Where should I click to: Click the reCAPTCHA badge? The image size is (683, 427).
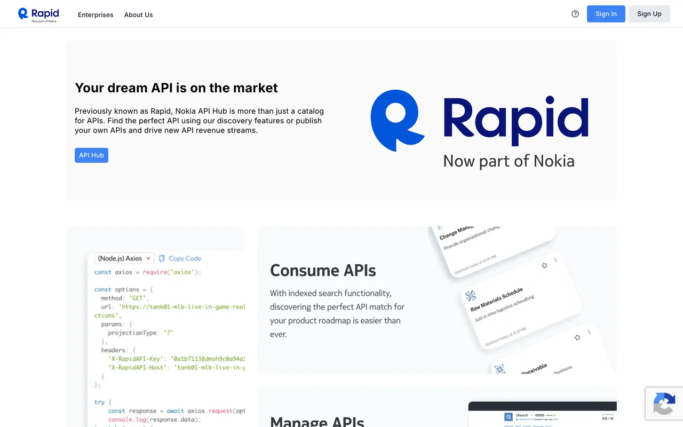(664, 403)
